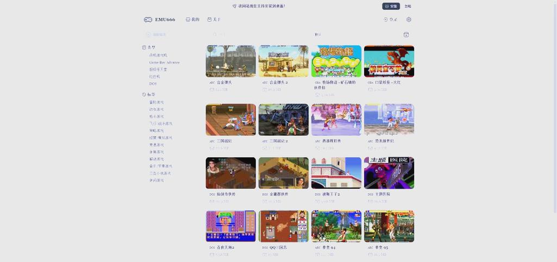The width and height of the screenshot is (557, 262).
Task: Open the 牧场物语 game thumbnail
Action: [x=336, y=61]
